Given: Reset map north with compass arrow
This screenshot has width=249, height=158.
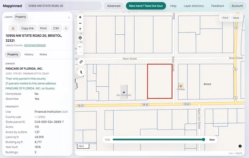Looking at the screenshot, I should (x=80, y=29).
